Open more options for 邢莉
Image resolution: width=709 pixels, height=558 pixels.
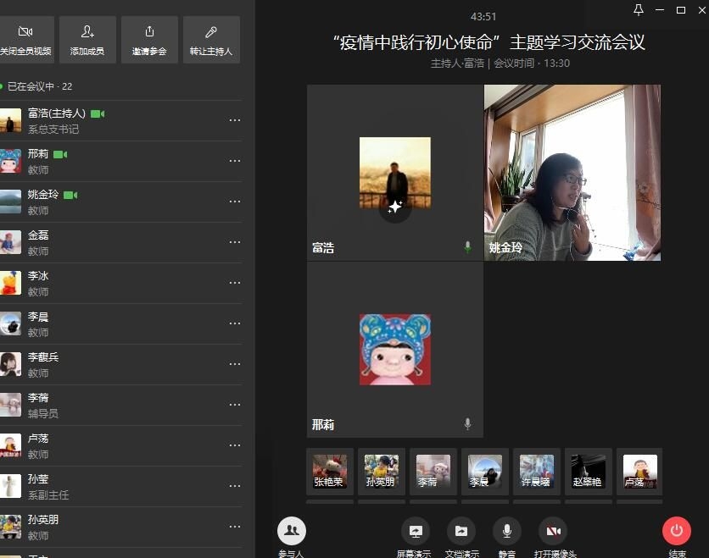click(x=235, y=161)
